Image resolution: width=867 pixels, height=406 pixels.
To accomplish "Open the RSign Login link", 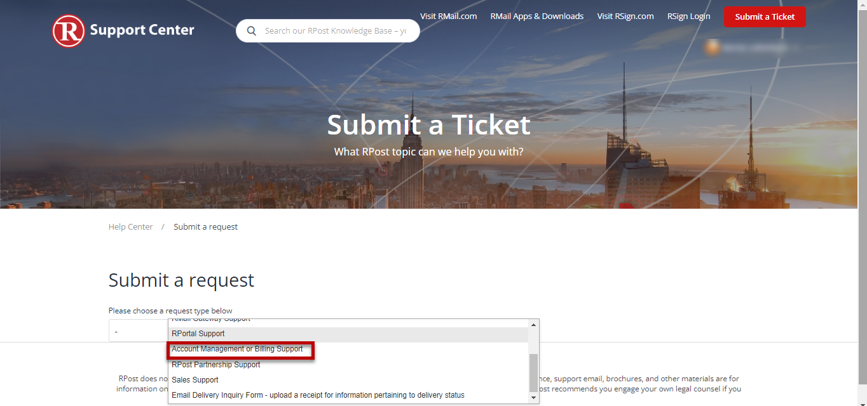I will (689, 16).
